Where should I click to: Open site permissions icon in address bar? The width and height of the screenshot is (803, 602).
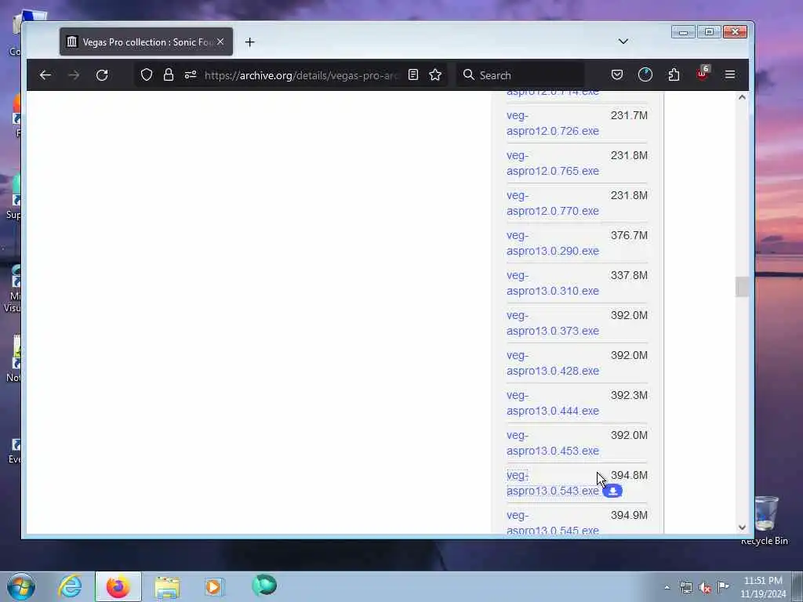pos(191,74)
